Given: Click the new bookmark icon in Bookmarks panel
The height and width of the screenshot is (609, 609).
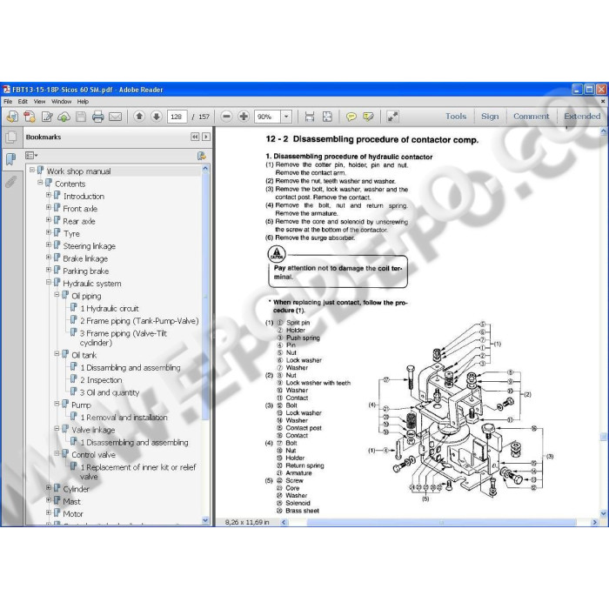Looking at the screenshot, I should click(201, 156).
